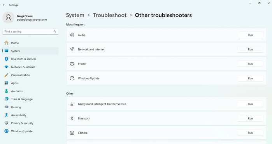
Task: Click the Windows Update refresh arrows icon
Action: 72,78
